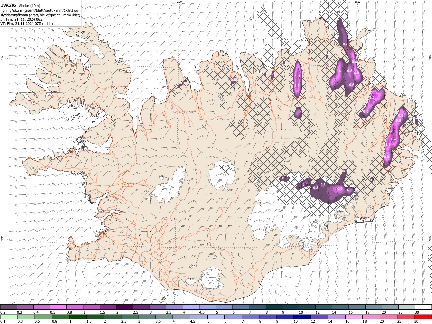Screen dimensions: 432x324
Task: Click the pale grey upper swatch between 25 and 30
Action: [407, 307]
